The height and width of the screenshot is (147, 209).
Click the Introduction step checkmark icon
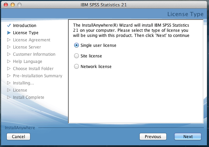[9, 25]
